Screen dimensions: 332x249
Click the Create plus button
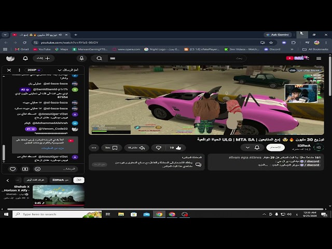[44, 58]
